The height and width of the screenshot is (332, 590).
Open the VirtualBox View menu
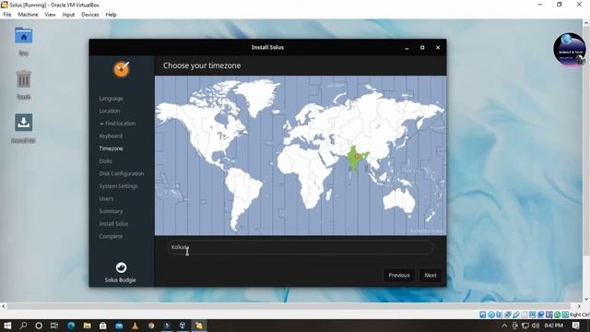click(x=50, y=15)
